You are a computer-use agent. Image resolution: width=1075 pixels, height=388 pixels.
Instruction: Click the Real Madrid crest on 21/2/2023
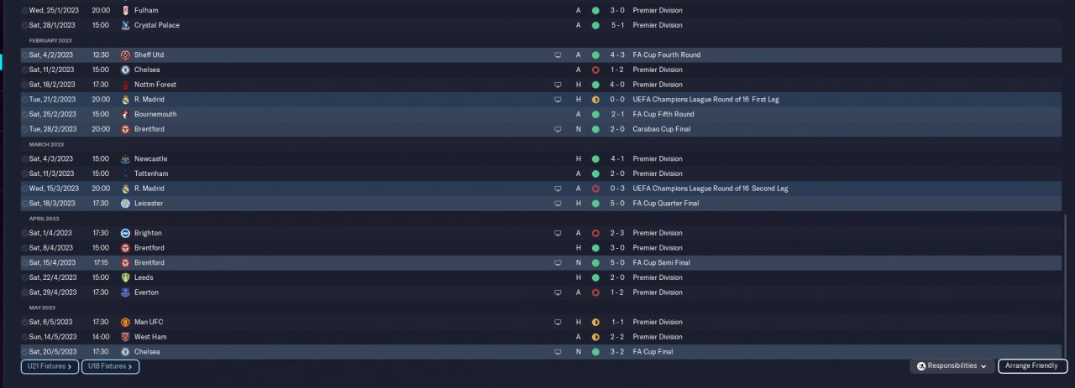pos(124,99)
